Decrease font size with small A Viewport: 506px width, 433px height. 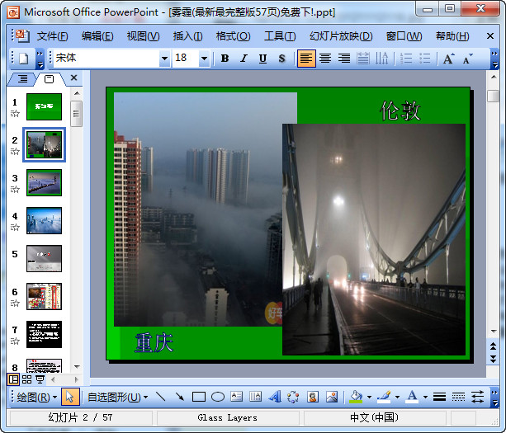(467, 59)
